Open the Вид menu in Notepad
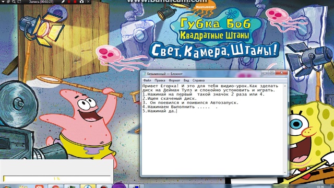 pyautogui.click(x=186, y=80)
